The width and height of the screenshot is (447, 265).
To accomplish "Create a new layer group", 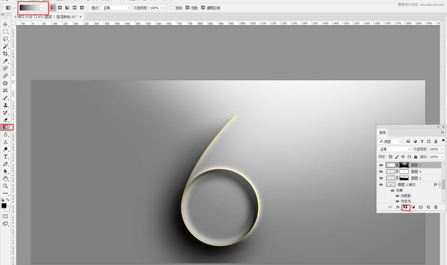I will [421, 207].
